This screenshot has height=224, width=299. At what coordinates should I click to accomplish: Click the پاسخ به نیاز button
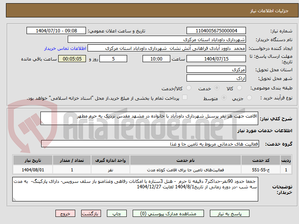point(230,214)
